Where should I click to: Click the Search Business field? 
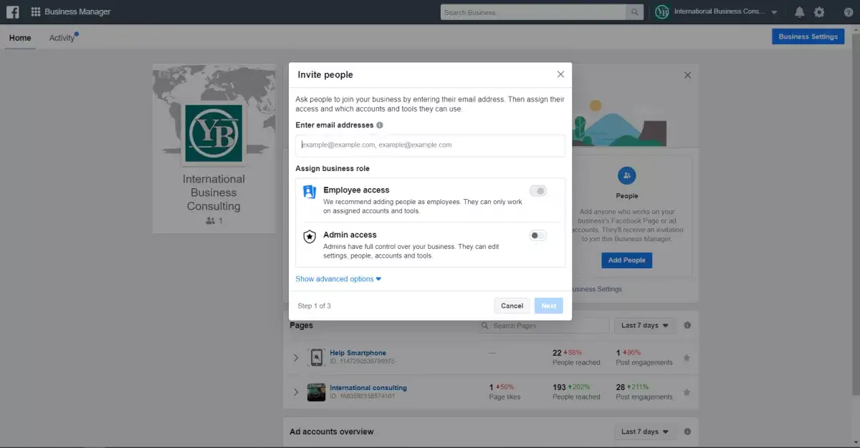[x=533, y=12]
